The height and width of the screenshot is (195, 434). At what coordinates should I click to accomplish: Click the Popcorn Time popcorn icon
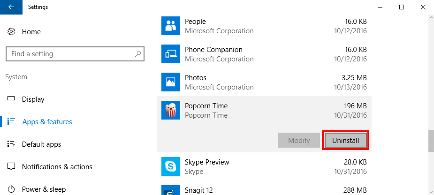click(x=171, y=110)
